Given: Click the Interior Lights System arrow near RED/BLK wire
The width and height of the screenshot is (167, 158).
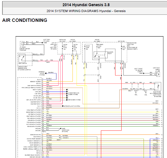Looking at the screenshot, I should tap(71, 106).
